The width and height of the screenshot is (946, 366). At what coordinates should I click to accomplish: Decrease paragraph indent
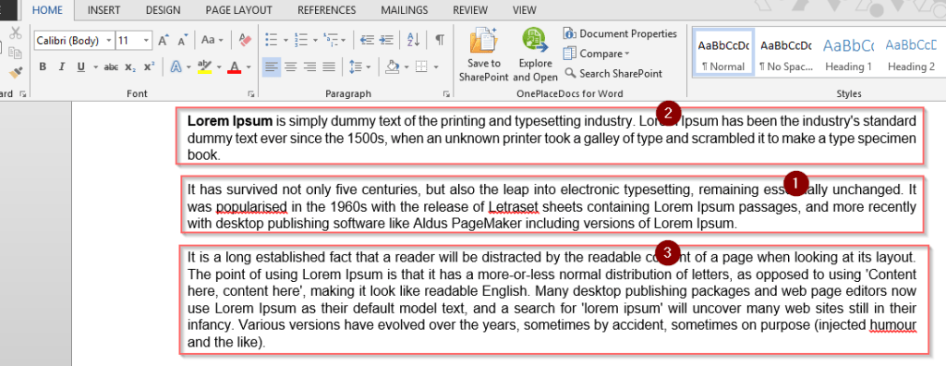click(367, 41)
